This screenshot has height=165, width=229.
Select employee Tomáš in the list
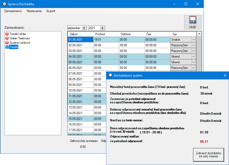coord(14,47)
